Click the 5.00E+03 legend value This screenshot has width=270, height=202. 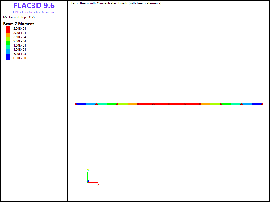(x=20, y=54)
